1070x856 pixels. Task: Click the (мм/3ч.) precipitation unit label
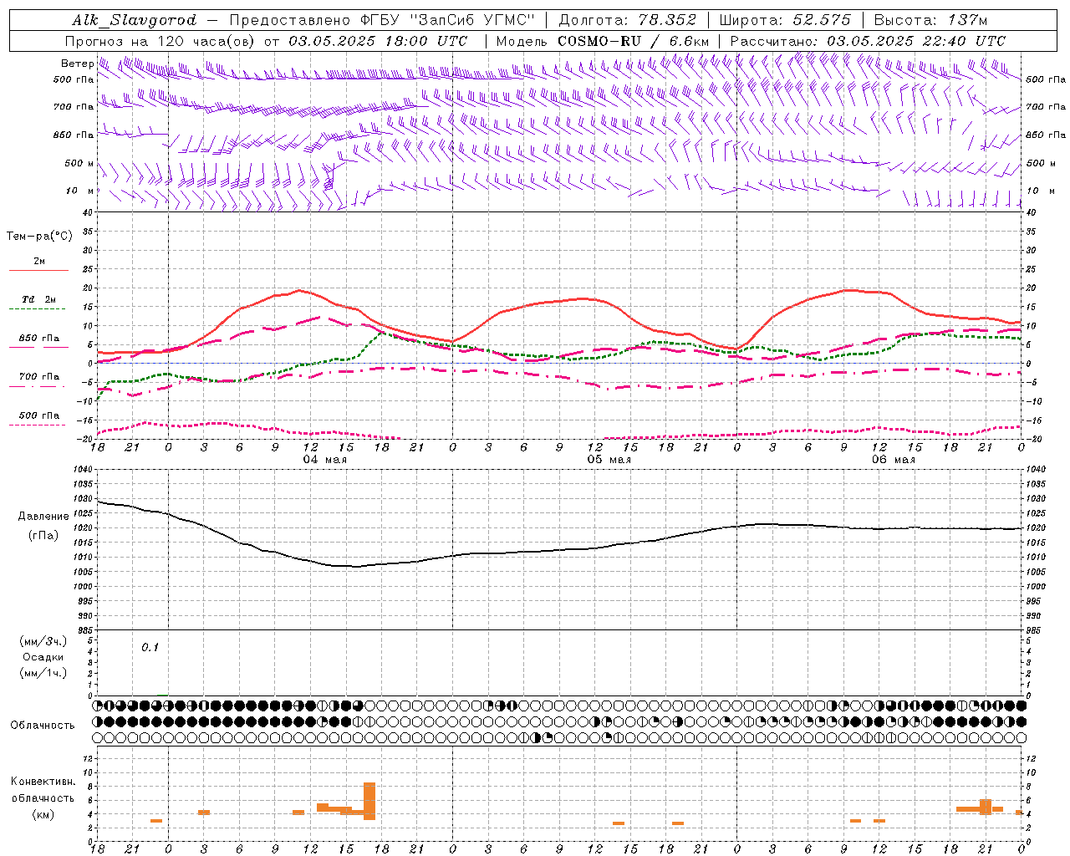click(43, 641)
